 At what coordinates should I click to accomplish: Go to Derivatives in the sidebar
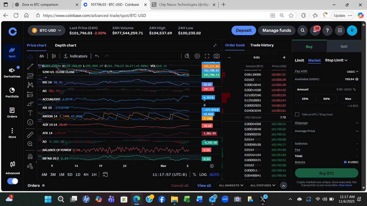pyautogui.click(x=12, y=72)
